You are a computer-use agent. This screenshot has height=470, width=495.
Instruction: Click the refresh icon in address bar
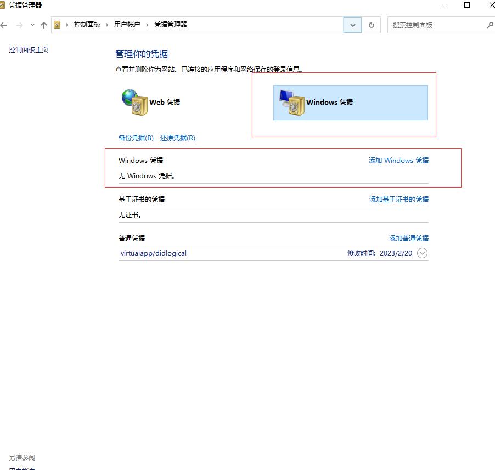click(x=372, y=25)
